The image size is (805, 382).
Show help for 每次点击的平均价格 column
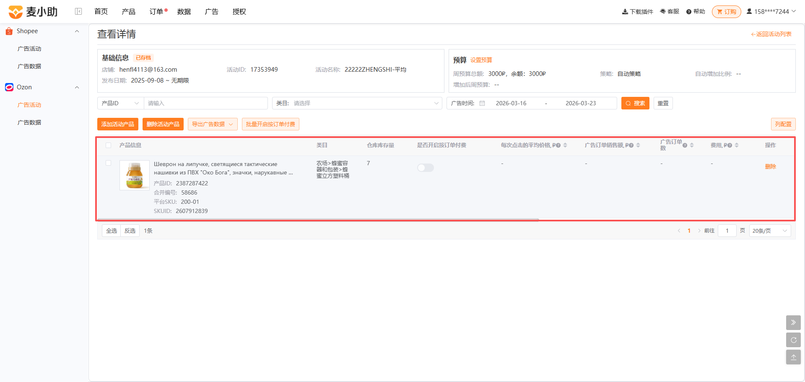click(558, 146)
